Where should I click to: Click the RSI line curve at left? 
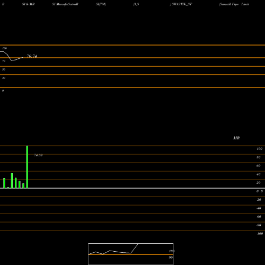point(12,56)
